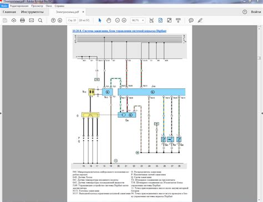
Task: Zoom out with minus button
Action: point(118,21)
